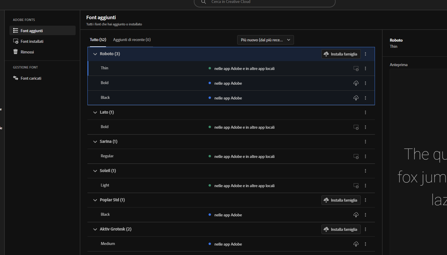The image size is (447, 255).
Task: Click cloud install icon for Roboto Bold
Action: click(x=356, y=83)
